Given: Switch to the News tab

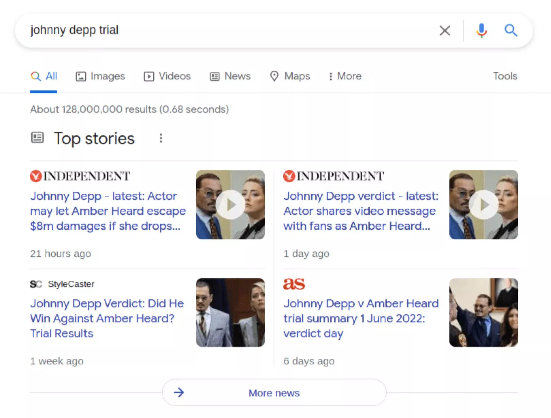Looking at the screenshot, I should pyautogui.click(x=230, y=76).
